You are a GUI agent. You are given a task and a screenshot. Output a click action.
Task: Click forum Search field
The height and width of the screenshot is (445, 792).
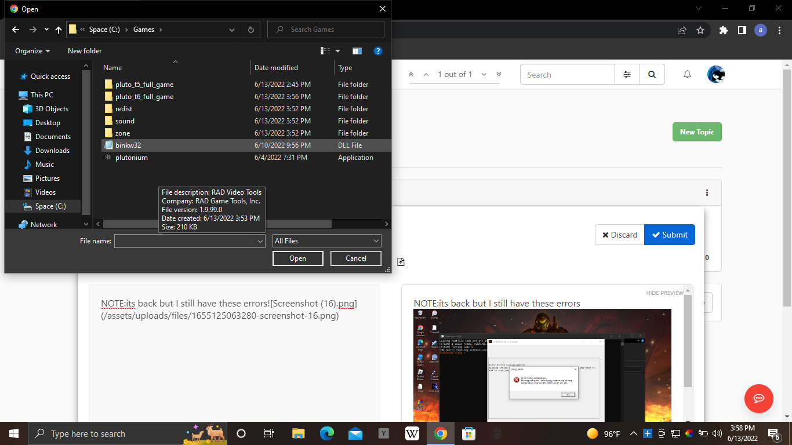pyautogui.click(x=568, y=75)
